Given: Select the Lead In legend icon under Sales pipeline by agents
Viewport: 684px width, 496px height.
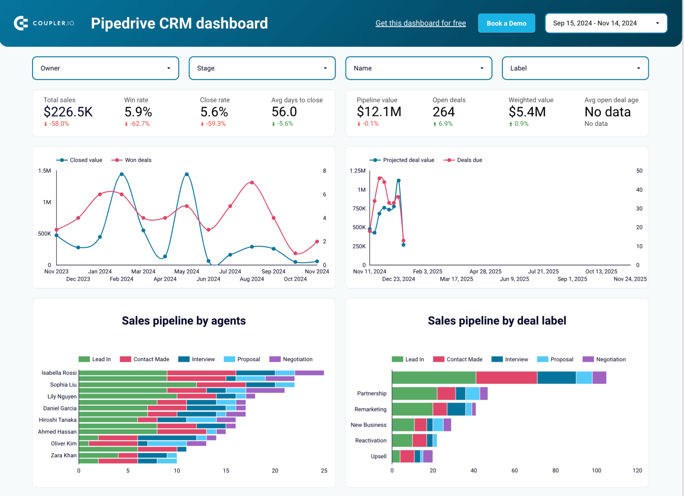Looking at the screenshot, I should click(x=84, y=359).
